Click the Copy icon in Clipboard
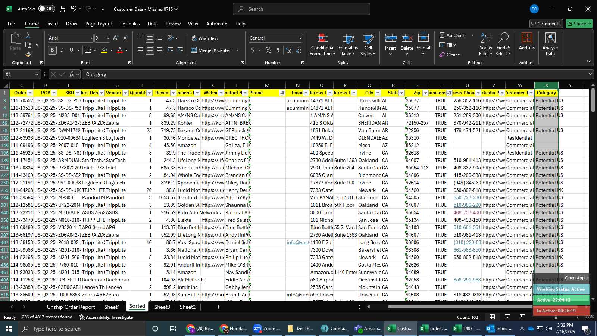The height and width of the screenshot is (336, 597). [x=28, y=45]
